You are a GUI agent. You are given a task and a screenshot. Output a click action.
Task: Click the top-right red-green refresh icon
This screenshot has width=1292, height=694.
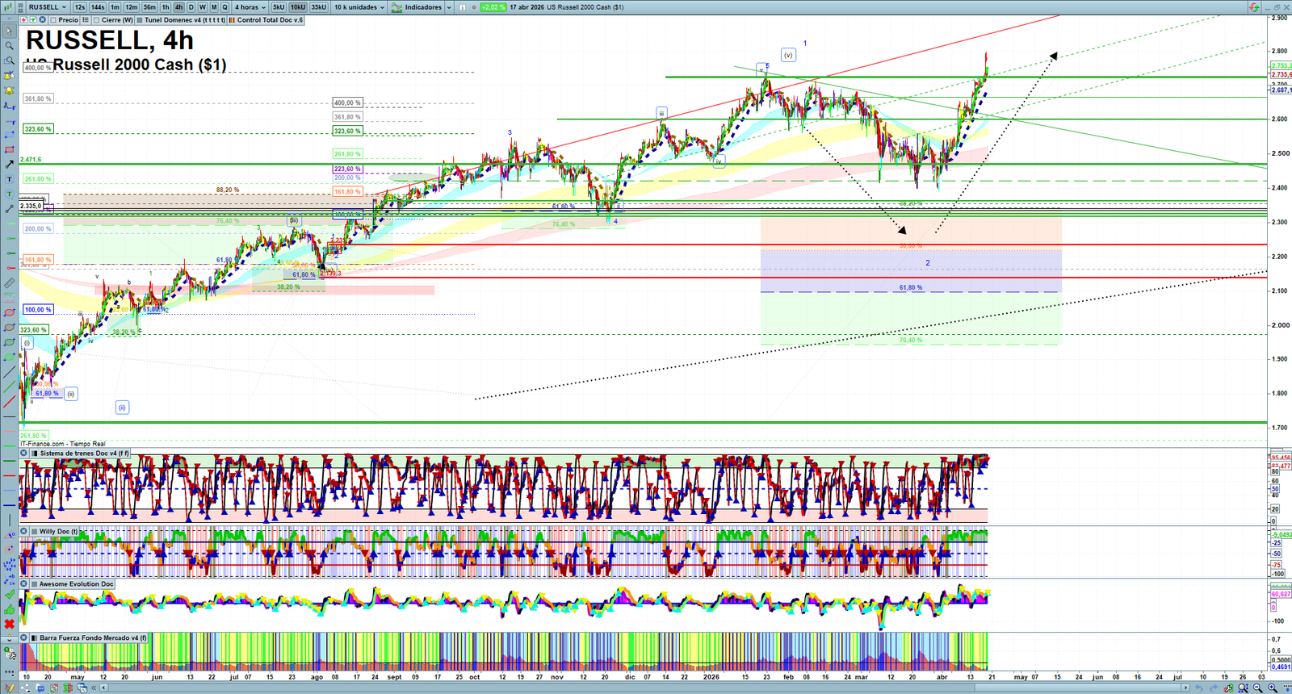[x=1254, y=7]
